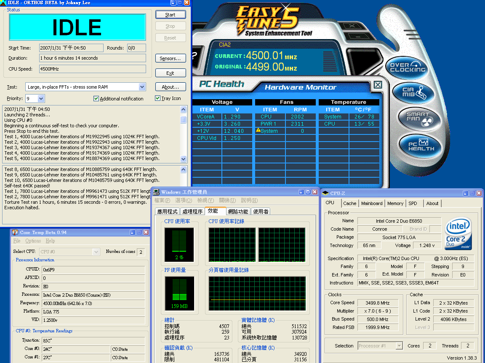Open the CIA MIB settings button
This screenshot has height=363, width=485.
(x=413, y=92)
